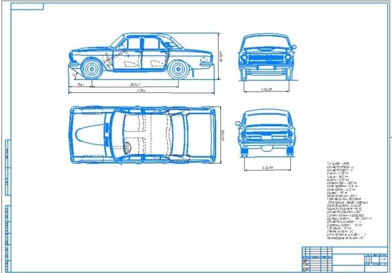
Task: Click the title block in the bottom-right corner
Action: point(345,259)
